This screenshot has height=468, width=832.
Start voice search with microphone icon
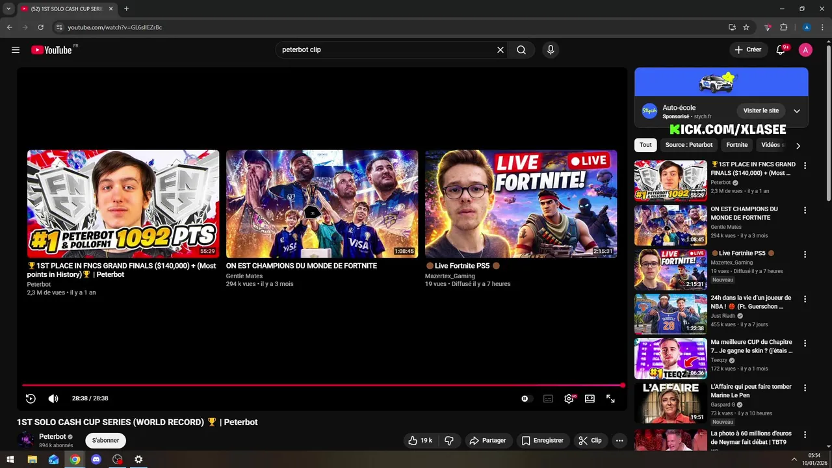(x=551, y=50)
